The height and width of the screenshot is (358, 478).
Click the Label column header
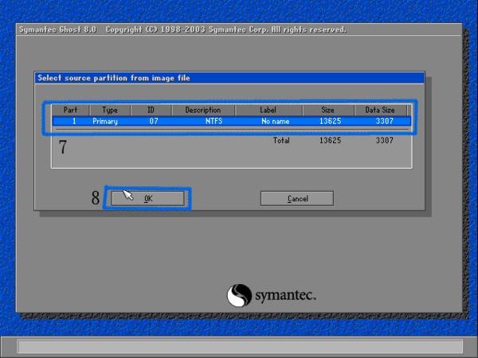tap(268, 110)
